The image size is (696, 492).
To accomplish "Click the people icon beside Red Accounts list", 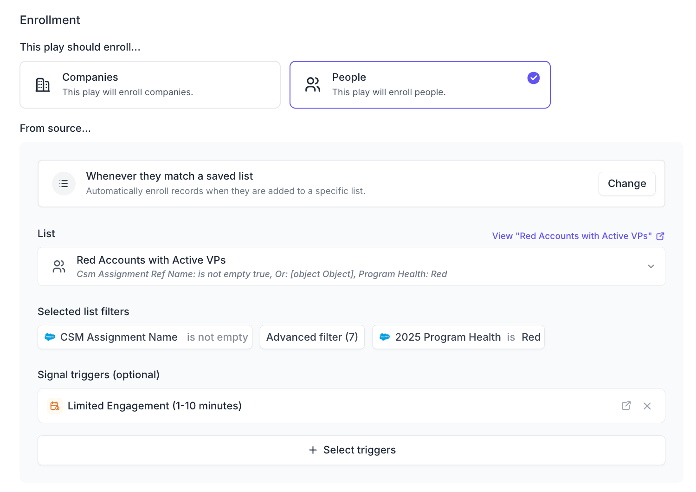I will (x=59, y=266).
